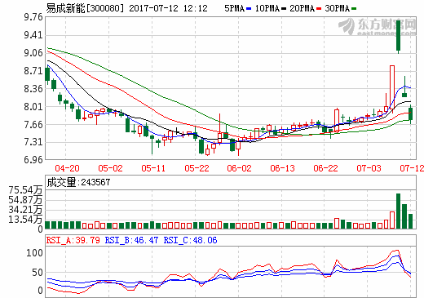Viewport: 424px width, 298px height.
Task: Click the 9.41 price axis label
Action: [x=33, y=35]
